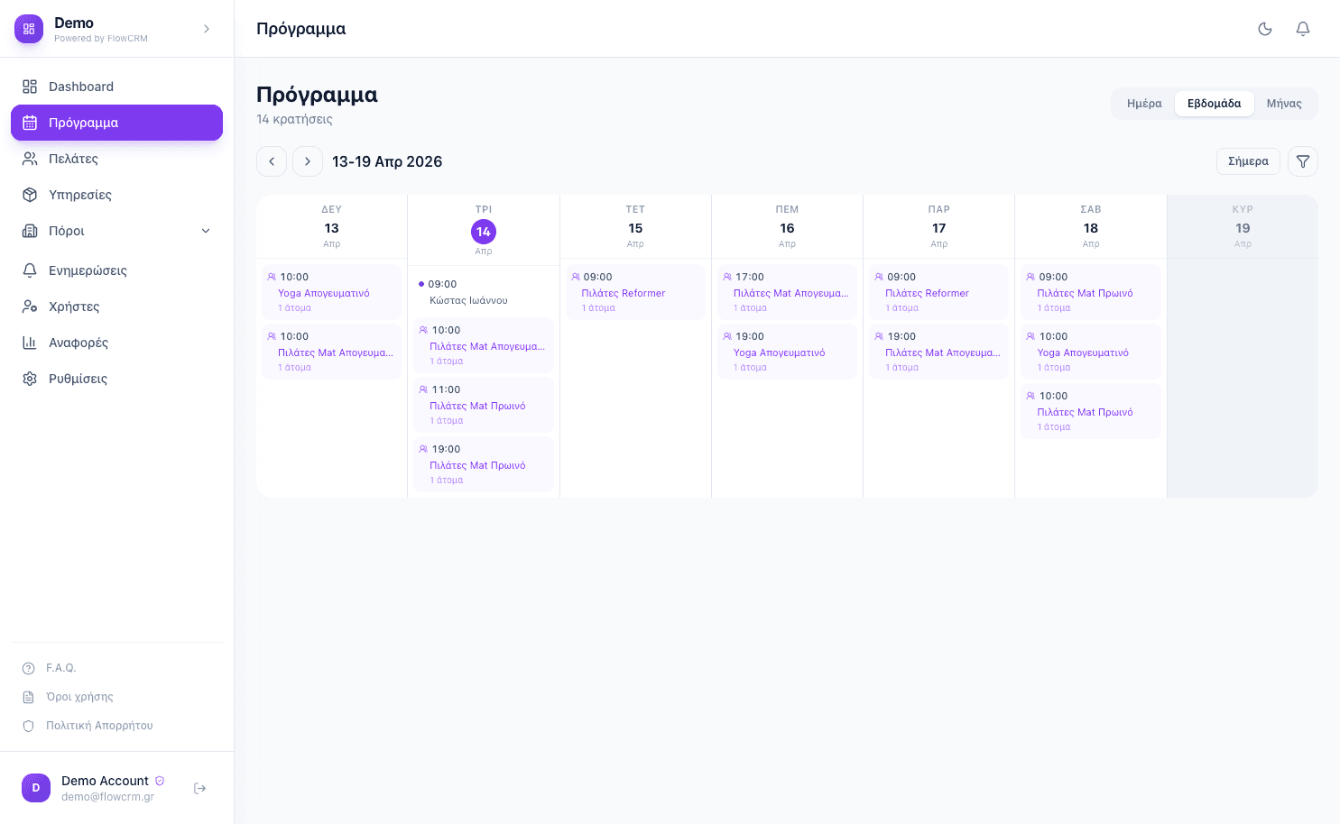Open Thursday 17:00 Πιλάτες Mat booking
The image size is (1340, 824).
(787, 292)
